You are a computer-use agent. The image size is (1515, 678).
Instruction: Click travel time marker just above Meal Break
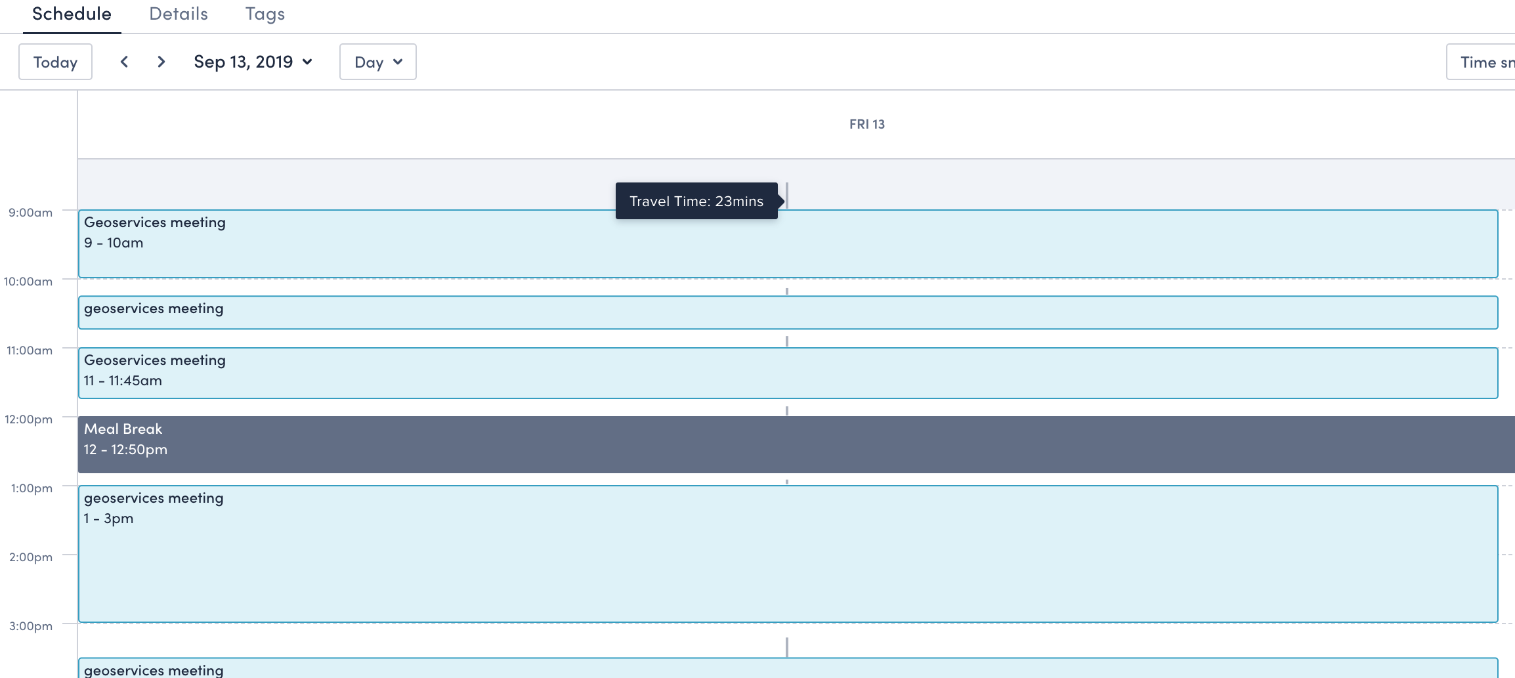pyautogui.click(x=786, y=411)
